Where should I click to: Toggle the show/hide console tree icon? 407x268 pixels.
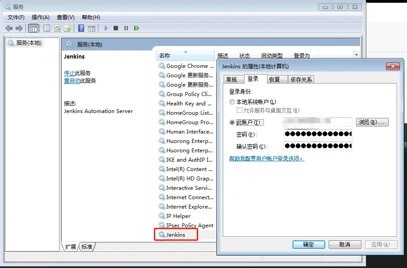(x=34, y=28)
